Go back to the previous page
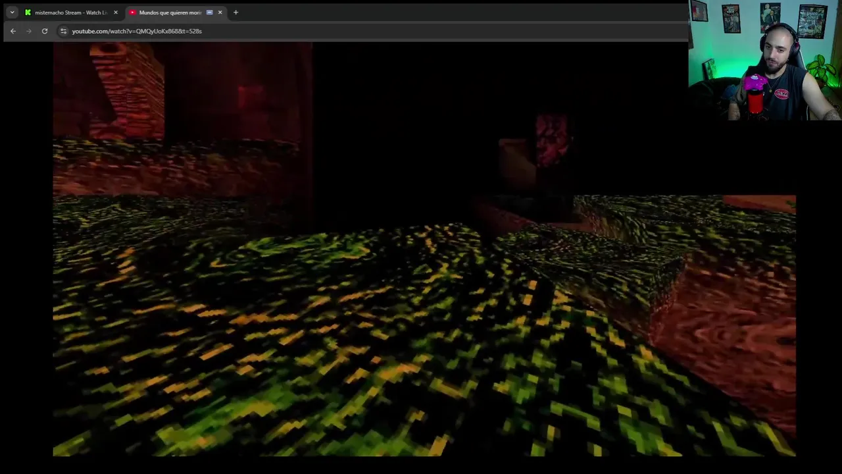The height and width of the screenshot is (474, 842). tap(13, 31)
